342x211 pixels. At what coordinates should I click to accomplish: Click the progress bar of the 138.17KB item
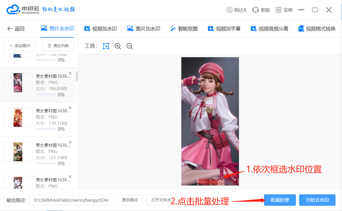[x=46, y=129]
